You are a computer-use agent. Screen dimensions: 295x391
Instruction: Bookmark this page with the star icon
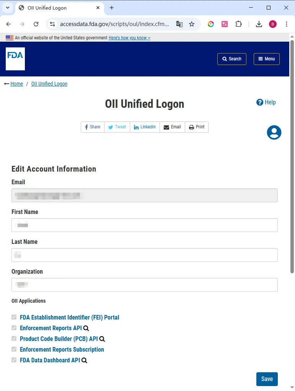[x=192, y=24]
